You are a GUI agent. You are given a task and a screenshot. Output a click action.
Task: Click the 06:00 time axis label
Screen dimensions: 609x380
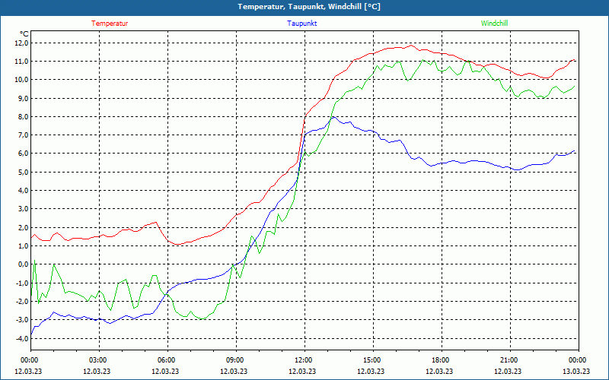pyautogui.click(x=167, y=360)
